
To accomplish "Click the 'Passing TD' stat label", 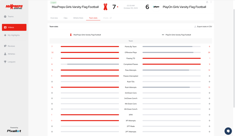I will (x=131, y=58).
